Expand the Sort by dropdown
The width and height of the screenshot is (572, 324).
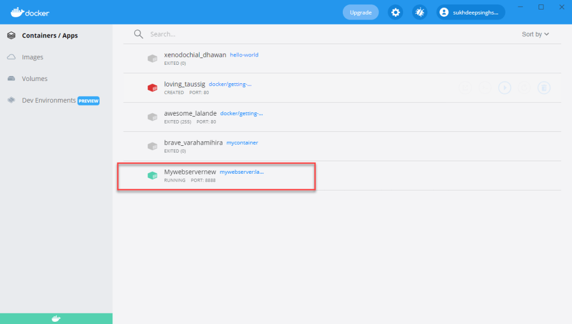pyautogui.click(x=535, y=34)
